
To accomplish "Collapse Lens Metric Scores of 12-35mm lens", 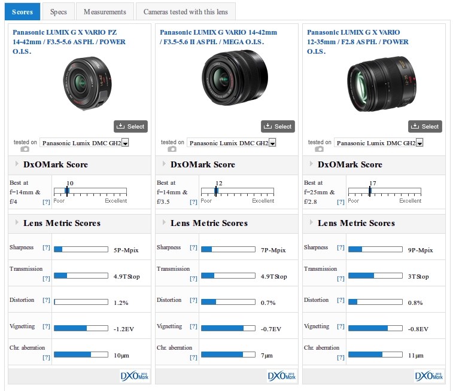I will (x=311, y=222).
